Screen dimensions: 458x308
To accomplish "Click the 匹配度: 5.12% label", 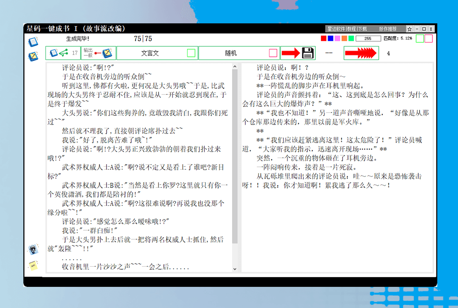I will pos(398,39).
